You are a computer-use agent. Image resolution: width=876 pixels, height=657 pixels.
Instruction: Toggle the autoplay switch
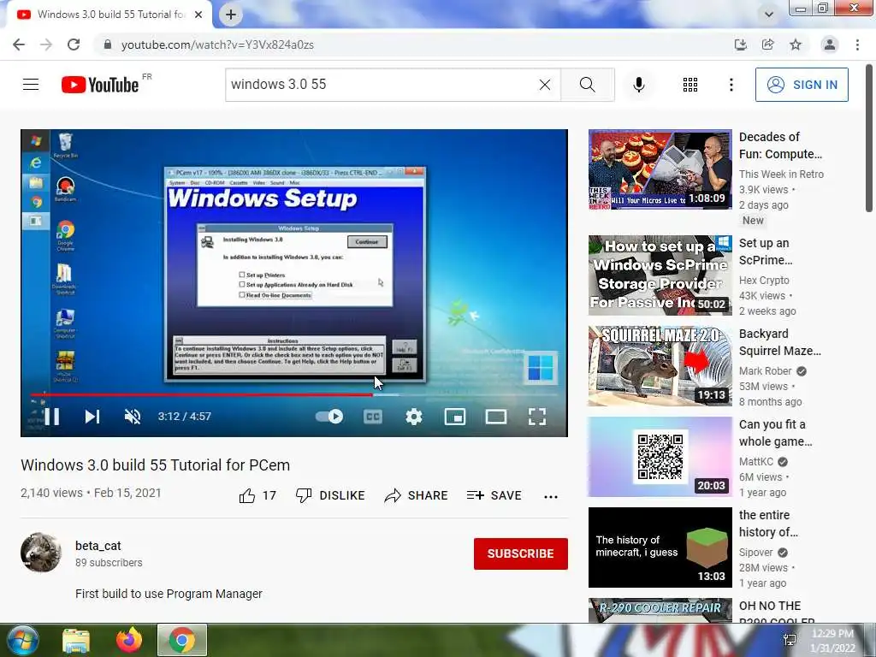(329, 417)
